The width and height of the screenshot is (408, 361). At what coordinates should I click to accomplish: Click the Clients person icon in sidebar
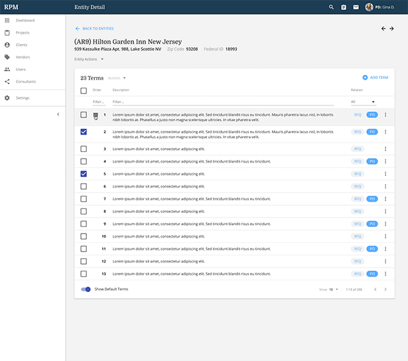coord(7,44)
